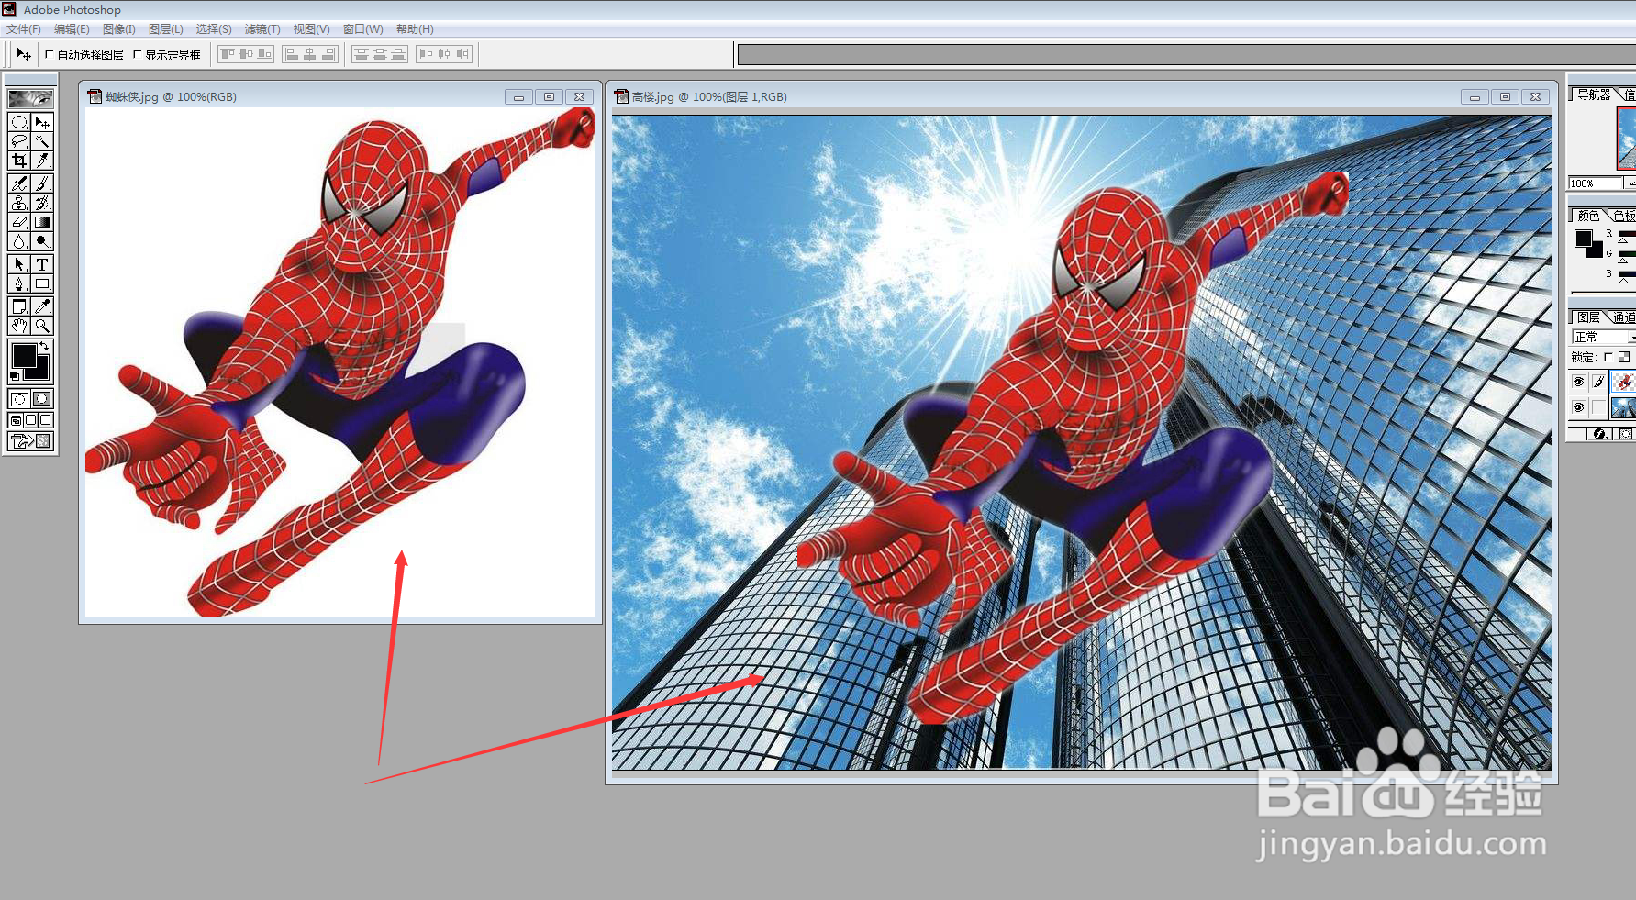Switch to Quick Mask Mode

[42, 399]
